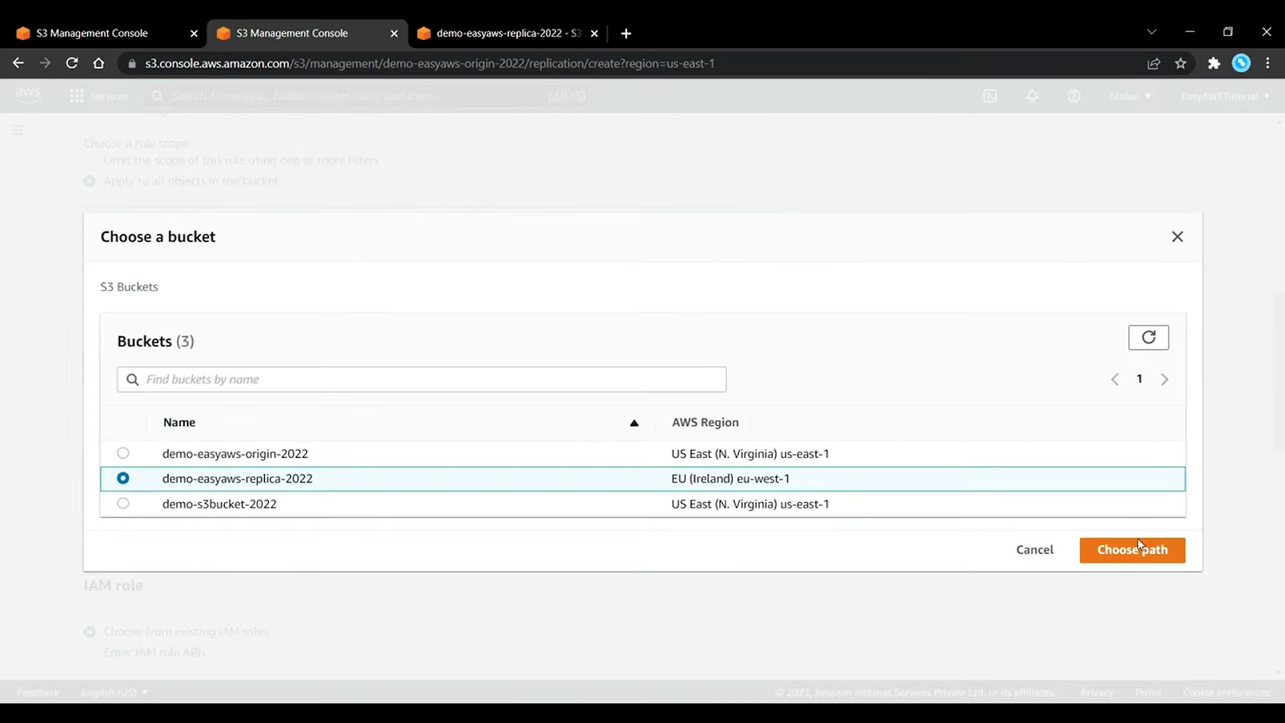This screenshot has height=723, width=1285.
Task: Expand the Global region dropdown
Action: 1130,96
